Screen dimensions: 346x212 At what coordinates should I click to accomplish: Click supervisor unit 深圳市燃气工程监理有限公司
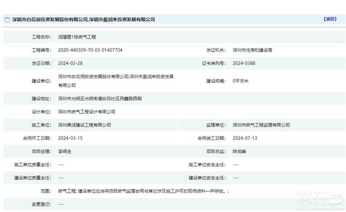tap(261, 125)
